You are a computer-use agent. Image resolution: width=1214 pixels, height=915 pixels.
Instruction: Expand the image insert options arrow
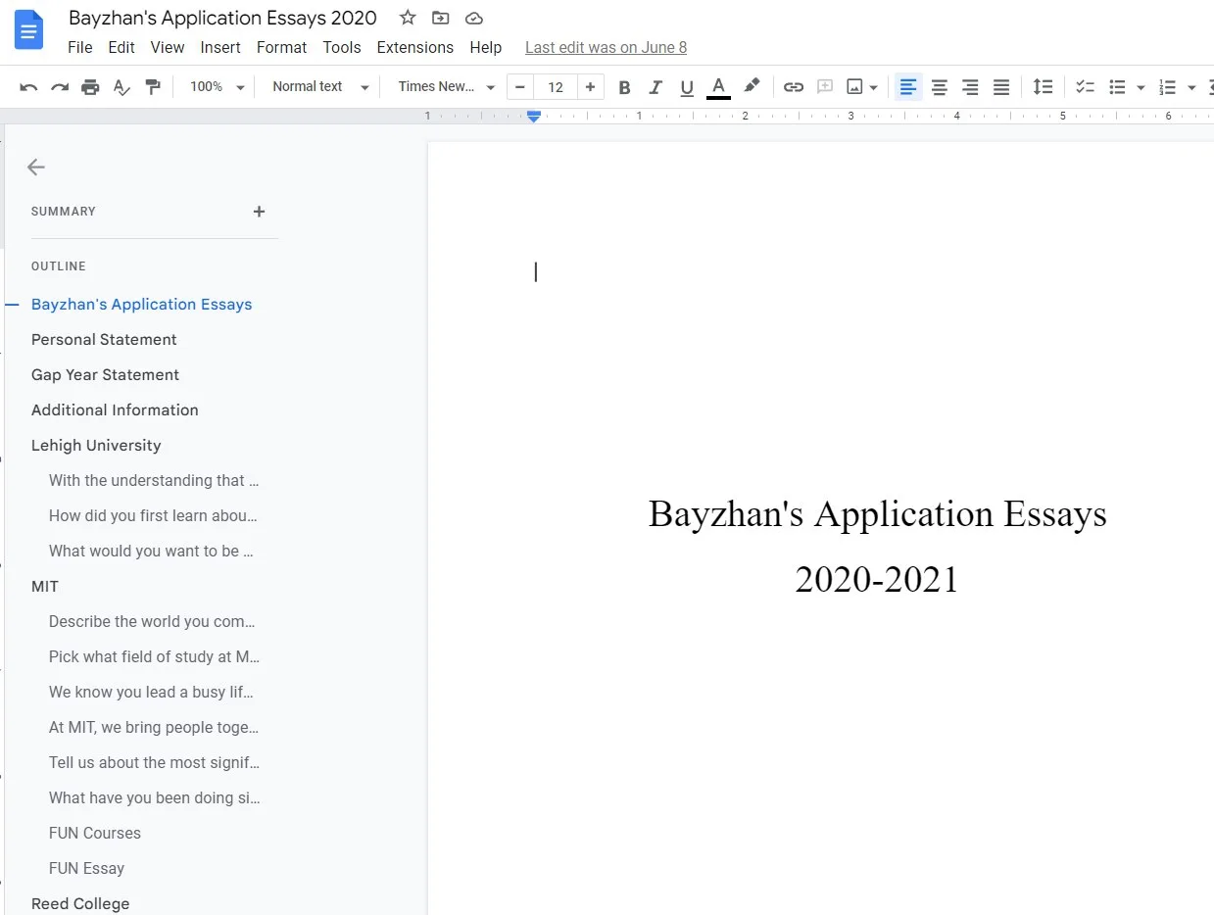click(873, 87)
